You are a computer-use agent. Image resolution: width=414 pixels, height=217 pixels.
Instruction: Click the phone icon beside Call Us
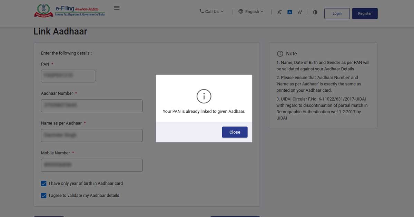(201, 11)
